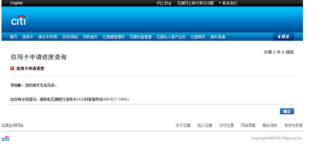Screen dimensions: 314x152
Task: Click the Copyright ©2016 Citigroup Inc. text
Action: tap(277, 138)
